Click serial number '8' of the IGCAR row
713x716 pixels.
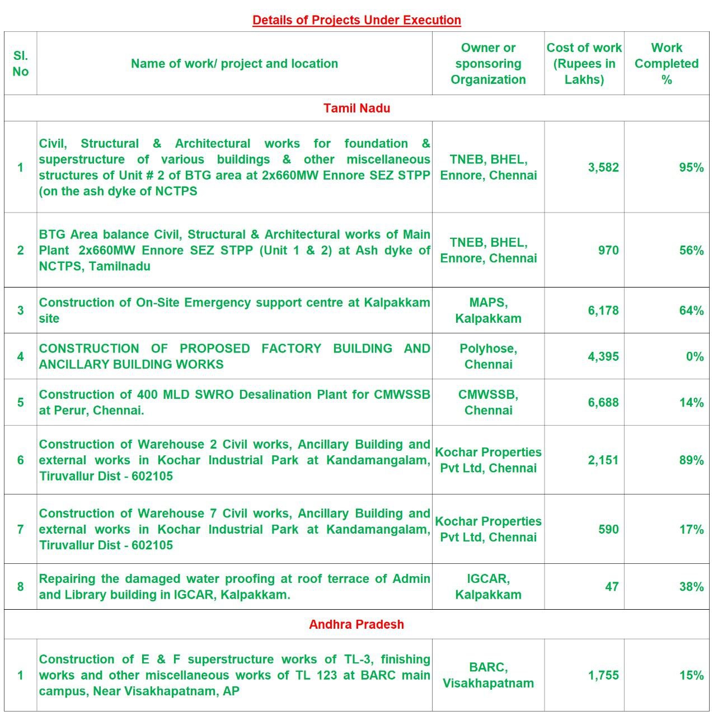click(20, 587)
